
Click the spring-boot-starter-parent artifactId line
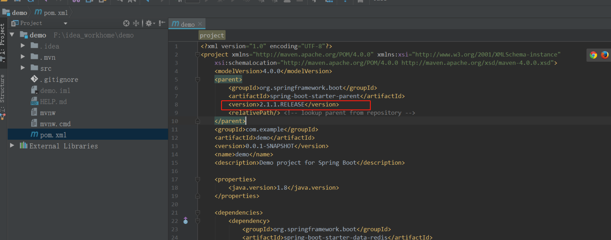(316, 96)
